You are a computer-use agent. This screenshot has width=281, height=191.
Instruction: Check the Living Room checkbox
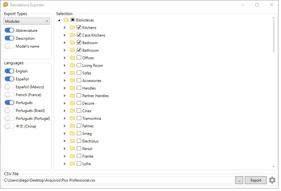tap(79, 65)
